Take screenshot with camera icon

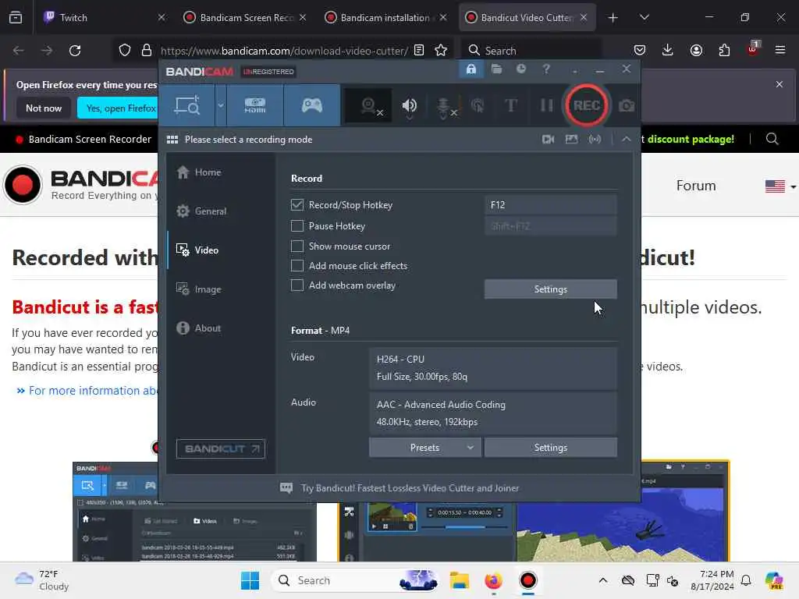(627, 106)
